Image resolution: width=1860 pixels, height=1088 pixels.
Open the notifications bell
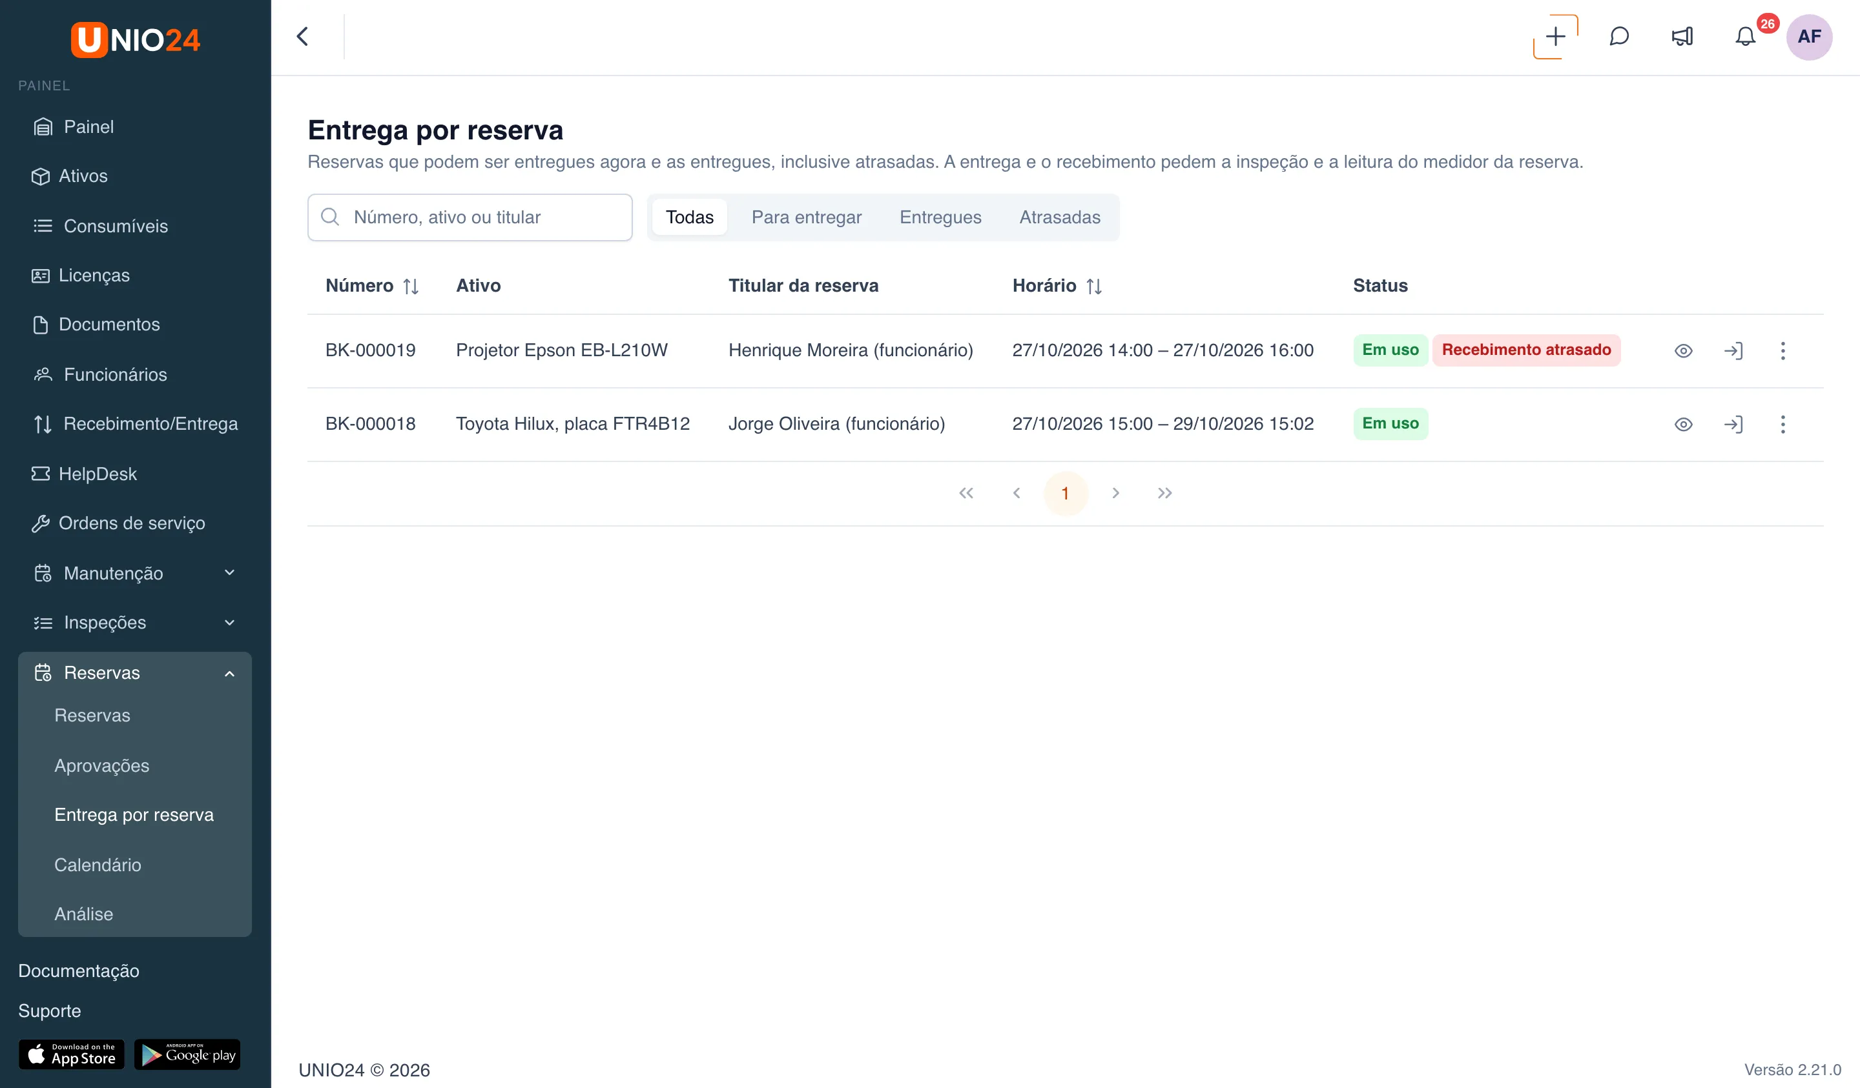coord(1746,36)
